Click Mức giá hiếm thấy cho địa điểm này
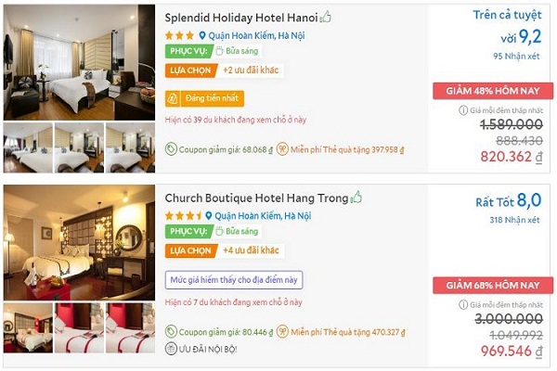The width and height of the screenshot is (557, 371). tap(234, 280)
